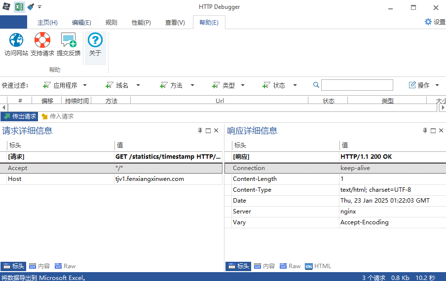Click the HTTP Debugger app icon in title bar

click(6, 7)
